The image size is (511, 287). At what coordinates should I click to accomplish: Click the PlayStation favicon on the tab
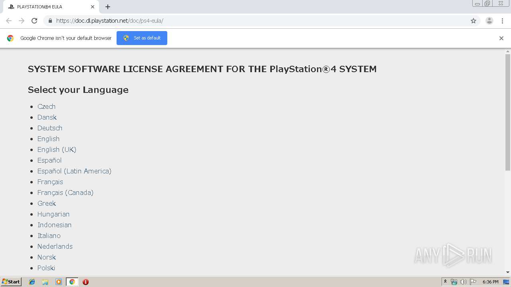11,7
